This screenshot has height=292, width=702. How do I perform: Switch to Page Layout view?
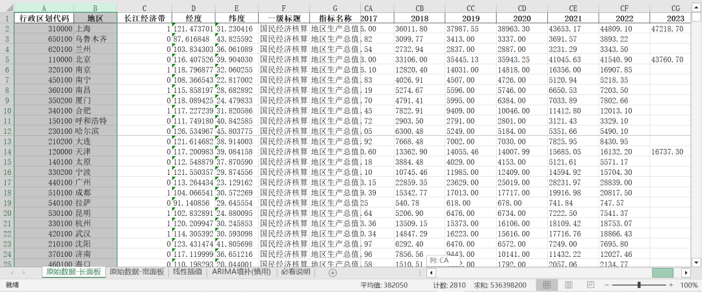pos(569,285)
